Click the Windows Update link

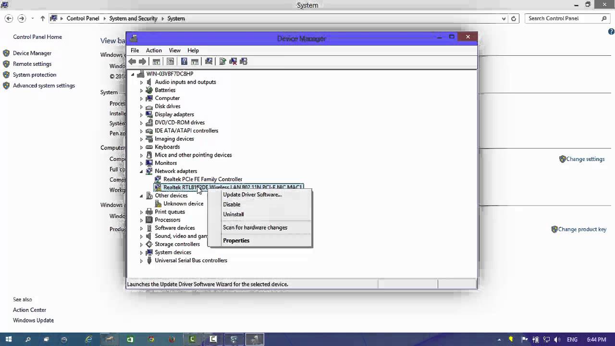[33, 321]
